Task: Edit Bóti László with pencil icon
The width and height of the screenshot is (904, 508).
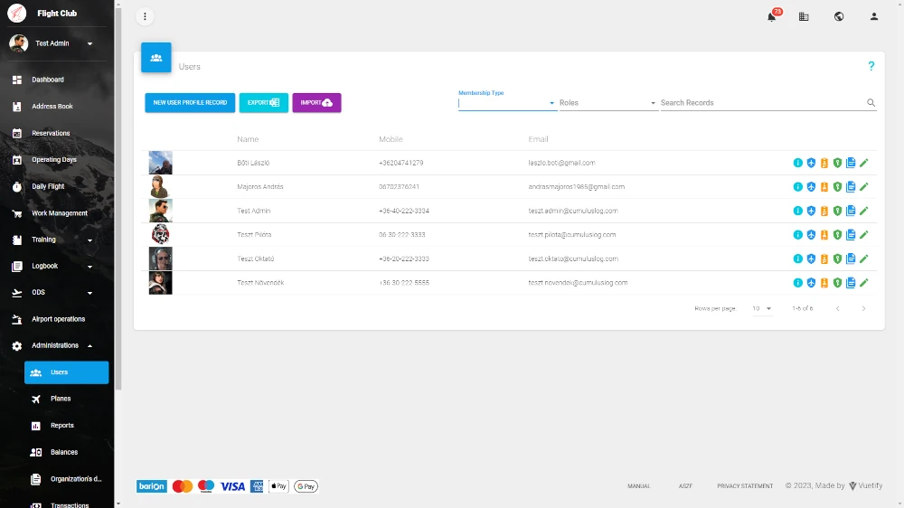Action: 863,164
